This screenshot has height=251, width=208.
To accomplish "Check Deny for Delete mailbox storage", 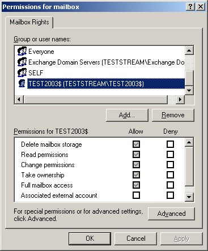I will click(170, 144).
